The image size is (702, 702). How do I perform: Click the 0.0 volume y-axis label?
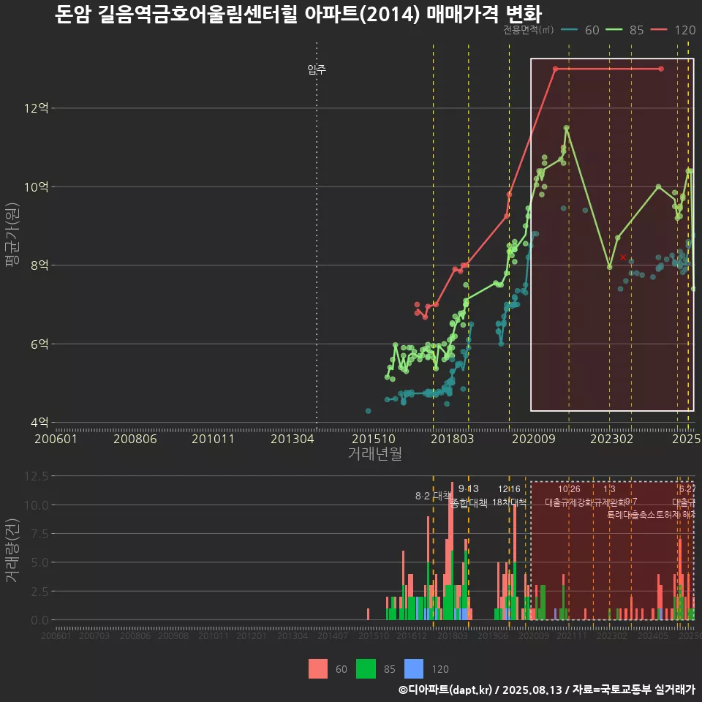pos(39,620)
